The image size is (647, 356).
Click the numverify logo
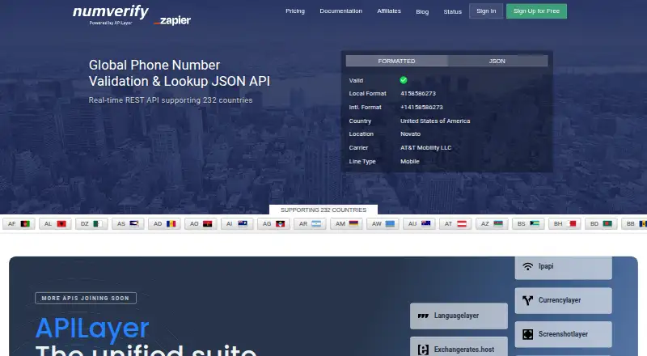pos(111,15)
